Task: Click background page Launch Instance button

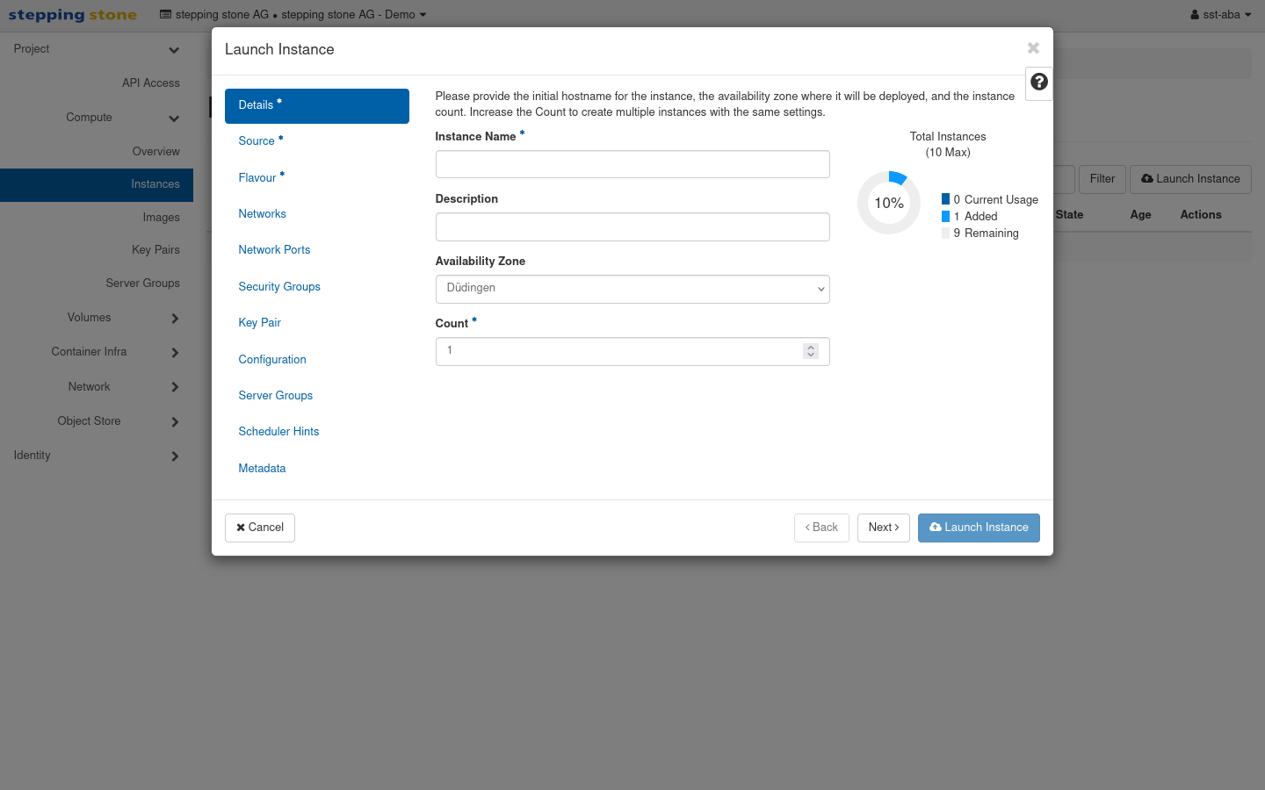Action: 1190,179
